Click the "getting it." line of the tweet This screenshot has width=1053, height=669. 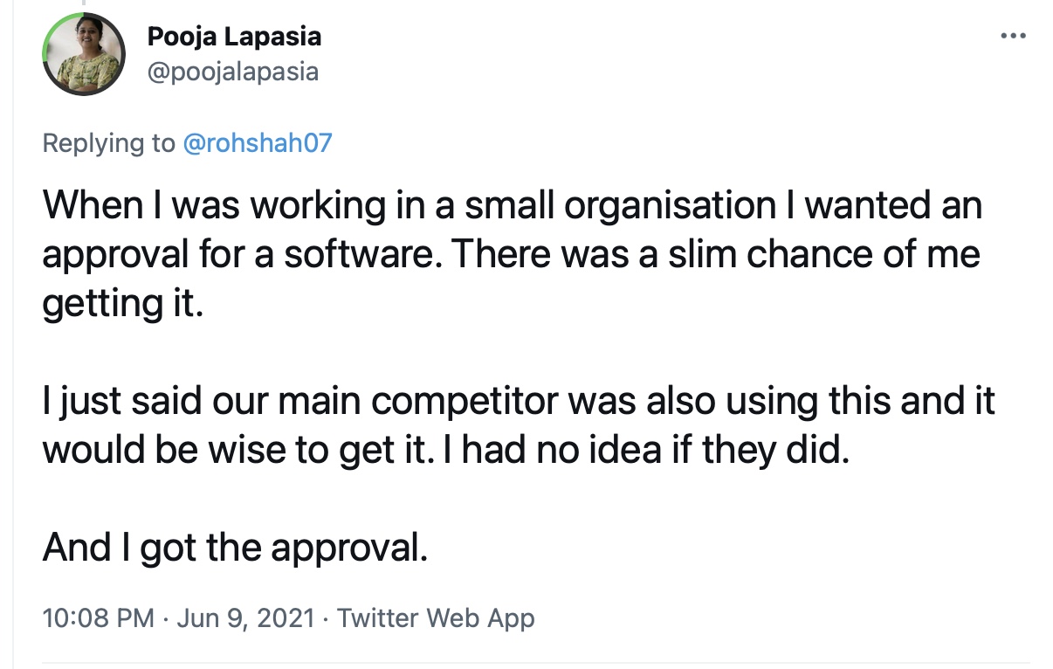click(122, 303)
